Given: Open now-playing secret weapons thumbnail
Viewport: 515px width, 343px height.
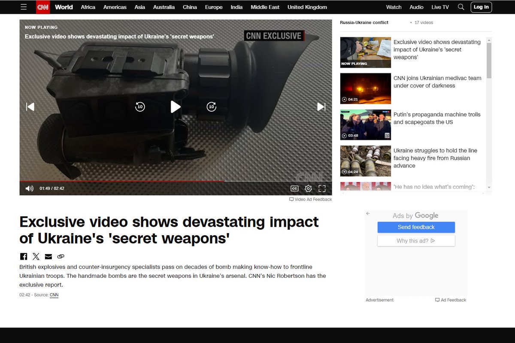Looking at the screenshot, I should click(x=366, y=52).
